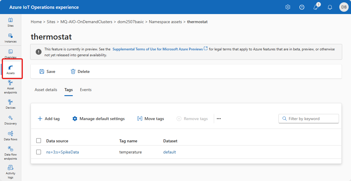
Task: Select the Tags tab
Action: (x=68, y=90)
